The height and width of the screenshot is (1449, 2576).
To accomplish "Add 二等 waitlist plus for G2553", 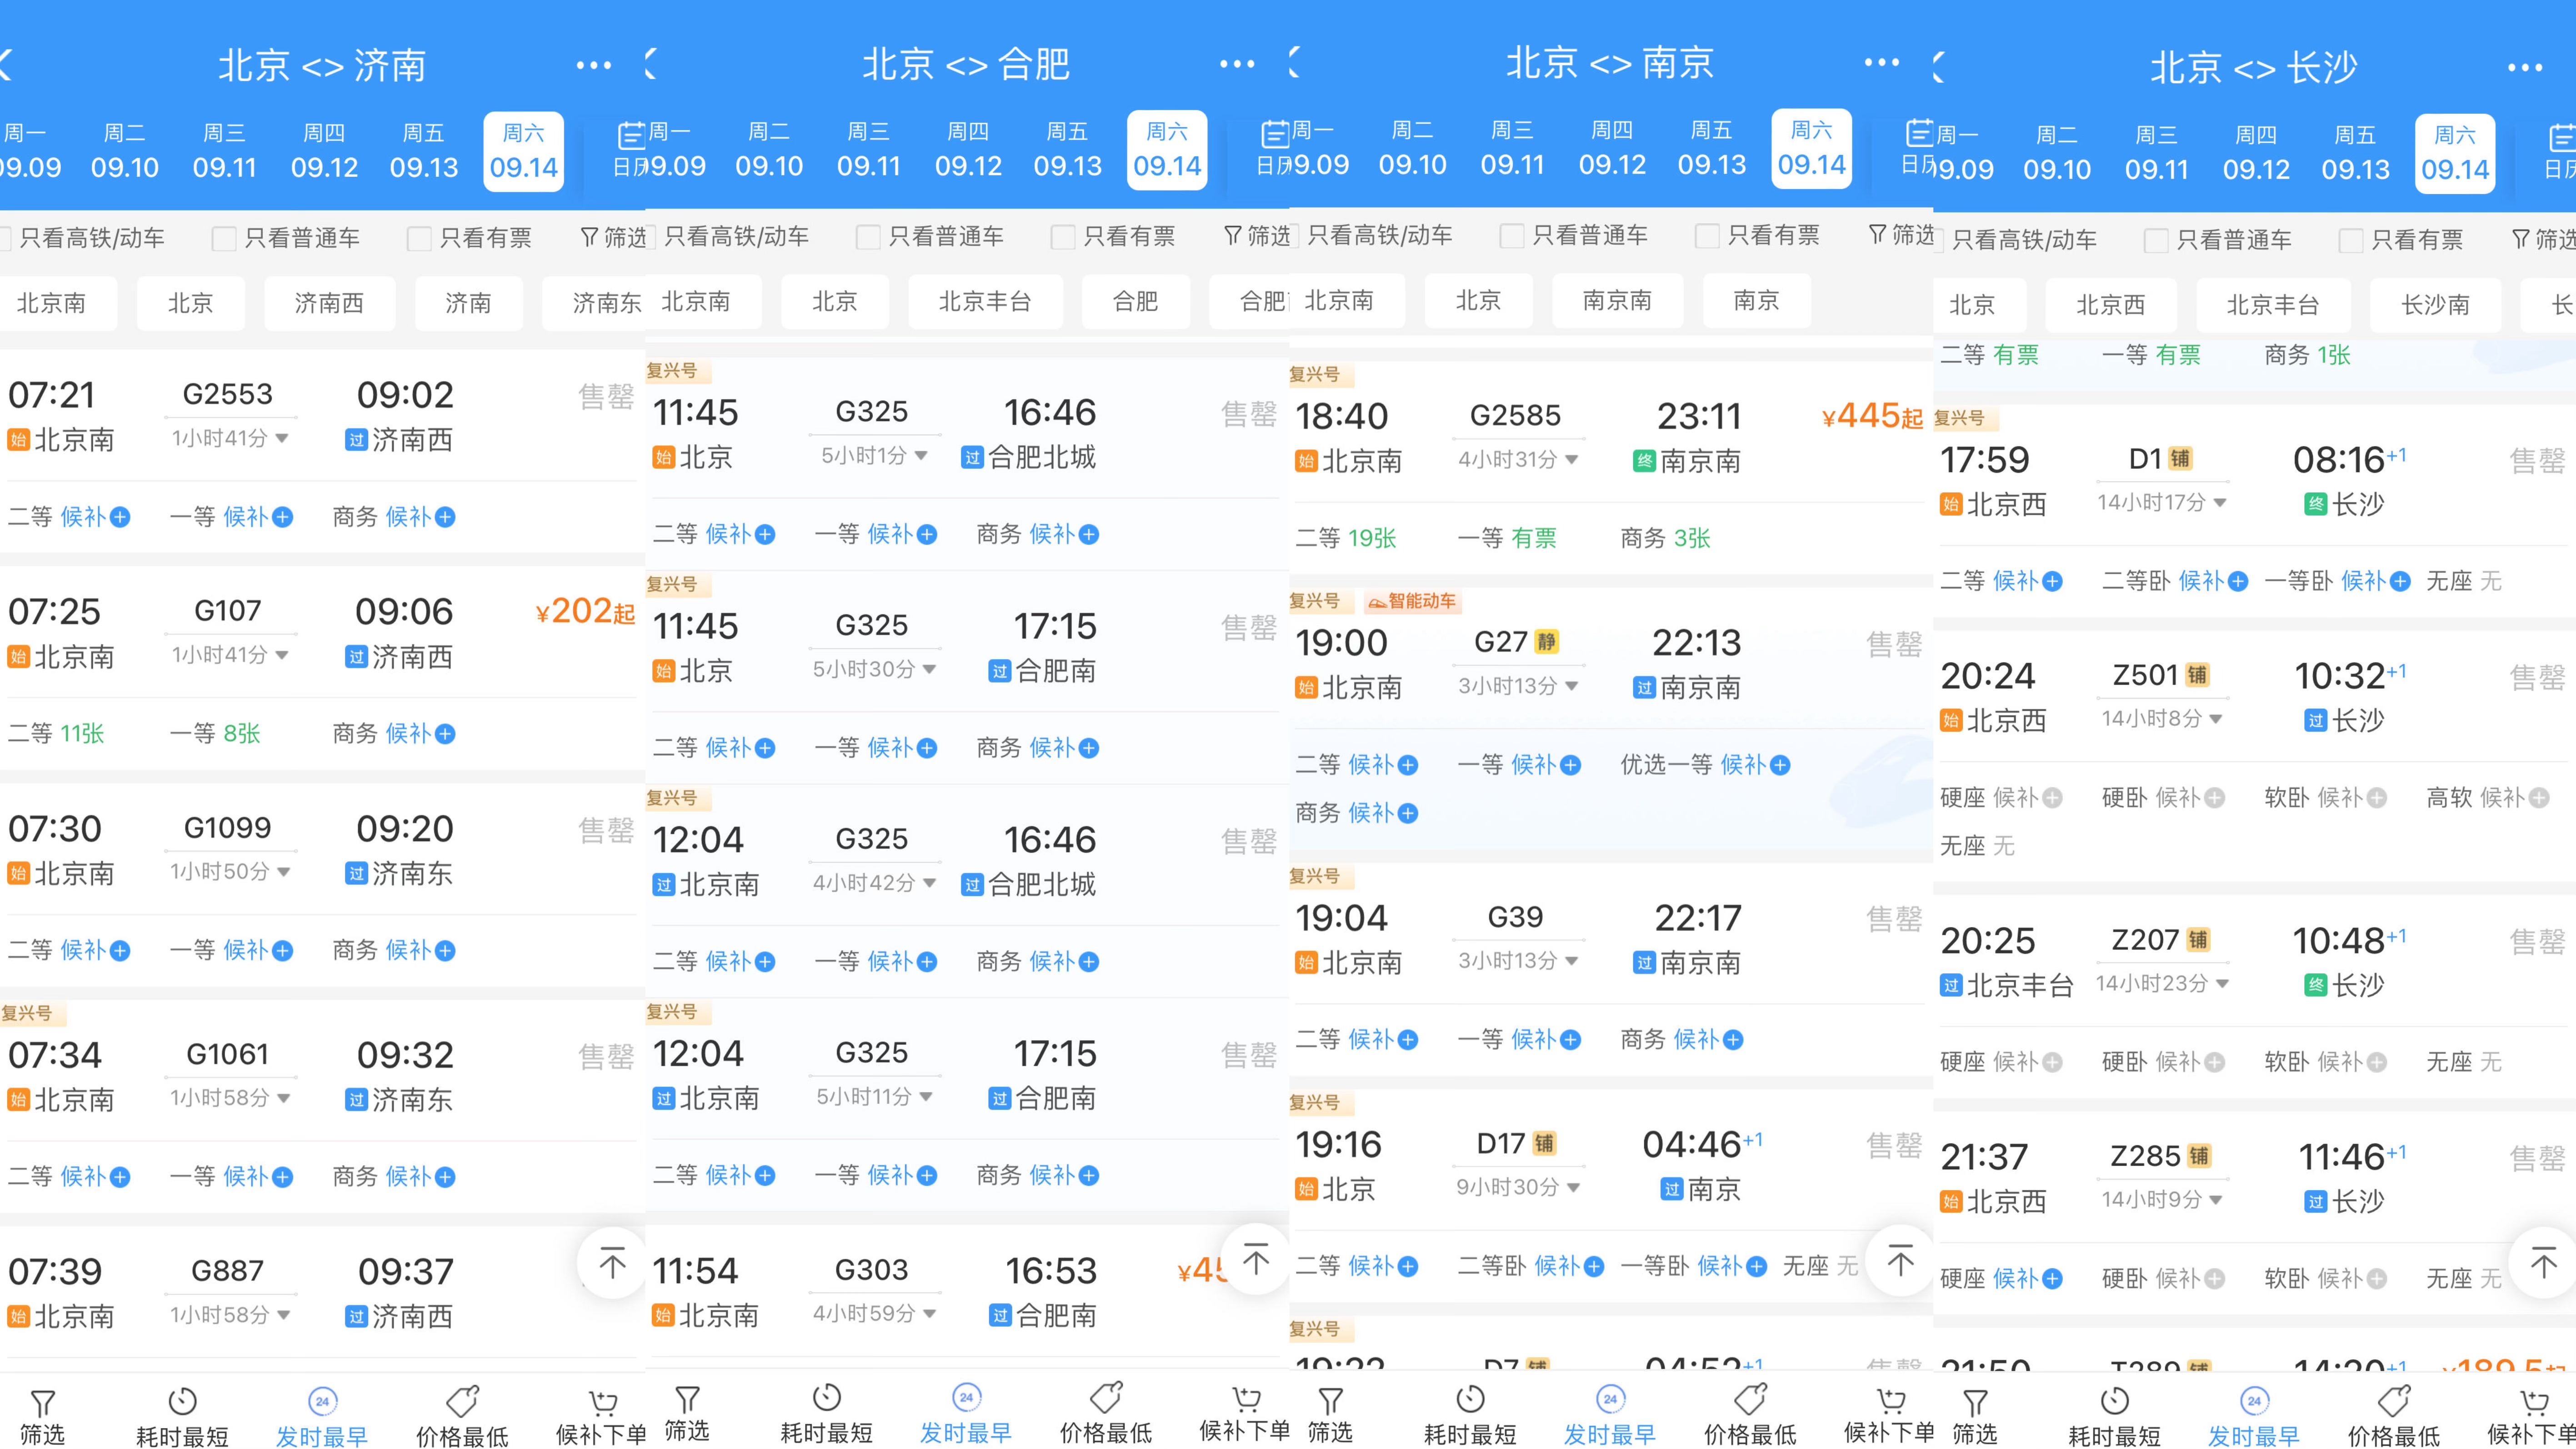I will coord(120,517).
